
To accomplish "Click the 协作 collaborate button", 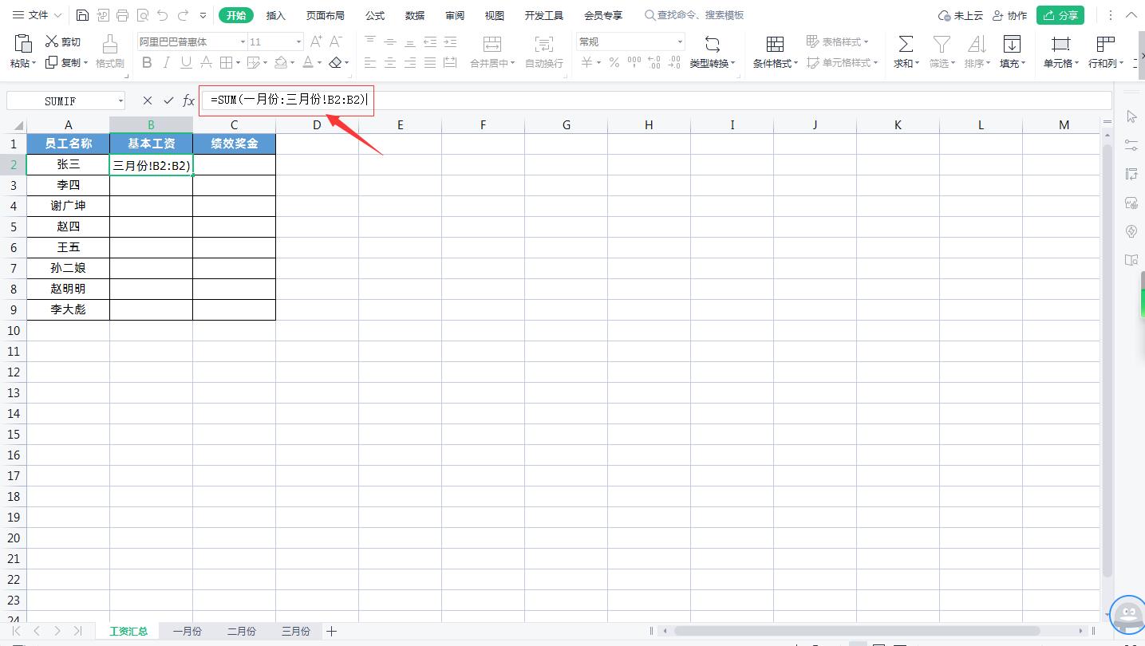I will [1009, 15].
